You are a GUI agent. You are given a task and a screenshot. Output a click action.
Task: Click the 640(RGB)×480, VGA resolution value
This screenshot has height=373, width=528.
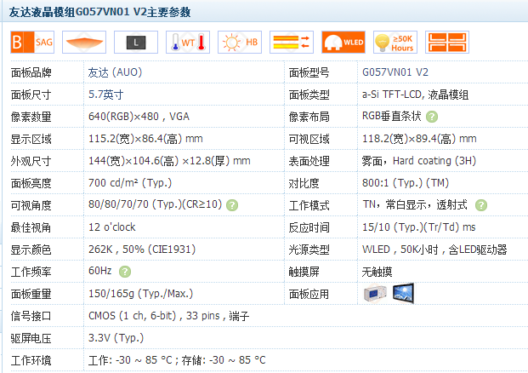coord(139,117)
